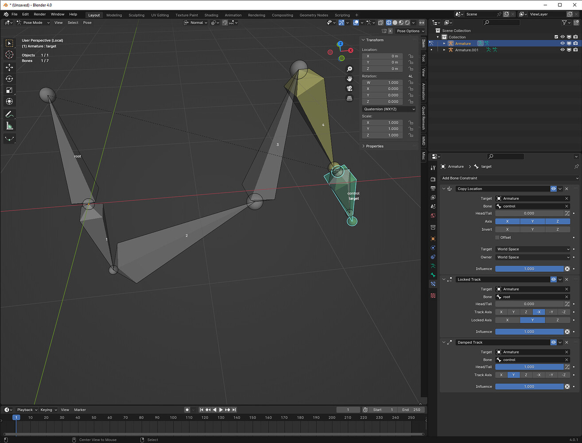Click the viewport zoom magnifier icon
Viewport: 582px width, 443px height.
tap(349, 69)
